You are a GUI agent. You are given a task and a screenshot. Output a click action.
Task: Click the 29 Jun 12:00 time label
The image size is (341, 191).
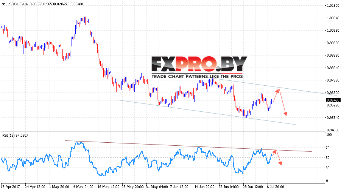253,187
